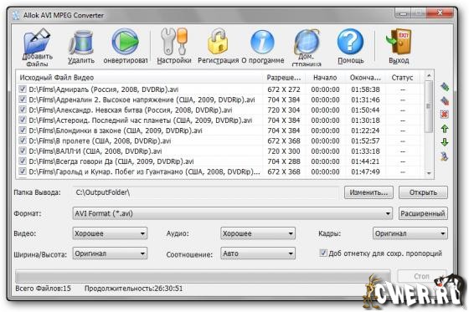Select end time 01:50:44 cell
Image resolution: width=469 pixels, height=312 pixels.
click(x=365, y=110)
